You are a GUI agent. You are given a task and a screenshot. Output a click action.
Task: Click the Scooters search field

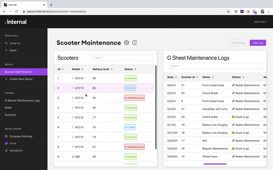(122, 58)
